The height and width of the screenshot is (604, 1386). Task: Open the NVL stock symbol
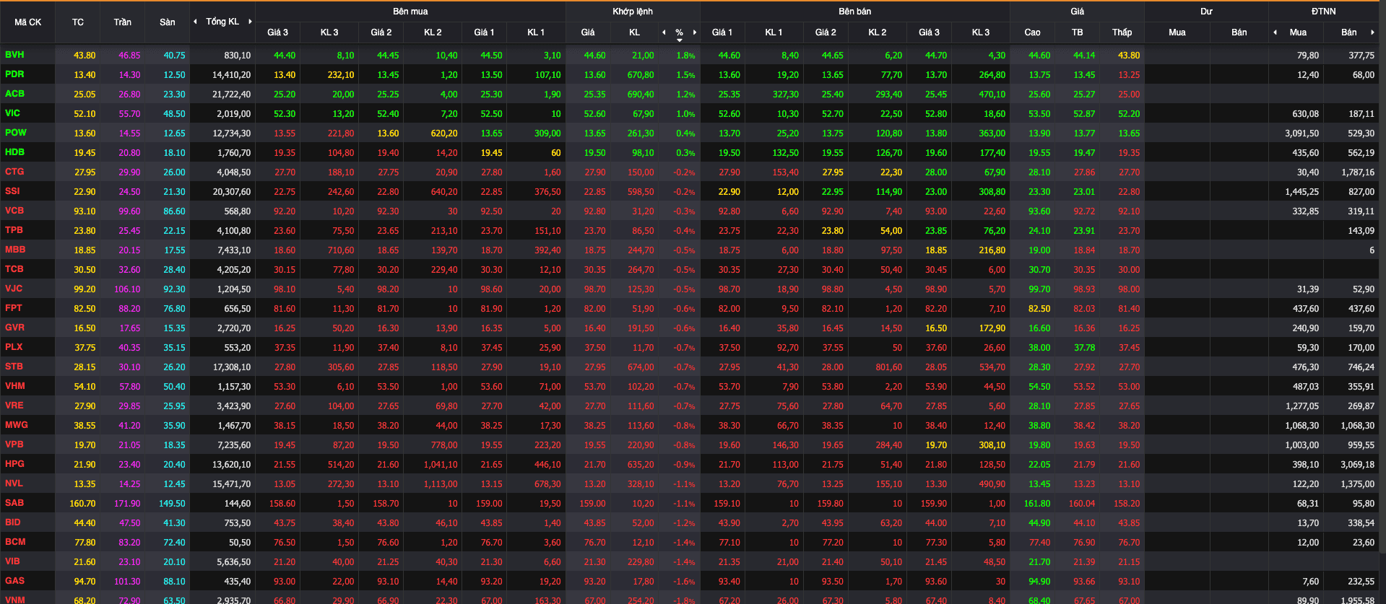click(x=14, y=483)
